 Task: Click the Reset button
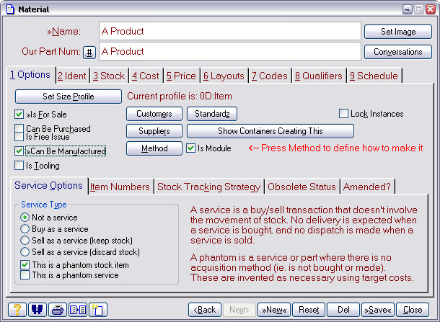(x=309, y=310)
